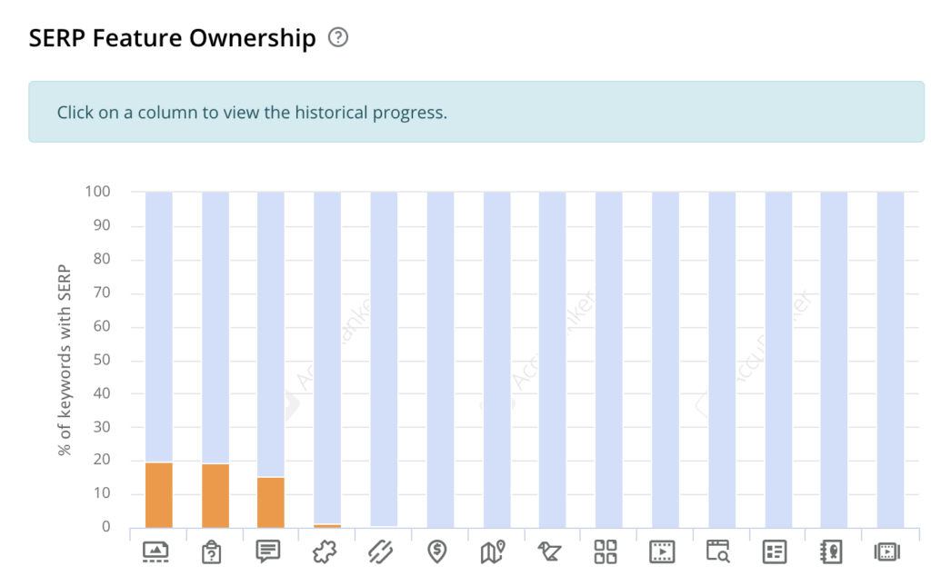Select the video play frame icon
931x576 pixels.
tap(662, 552)
